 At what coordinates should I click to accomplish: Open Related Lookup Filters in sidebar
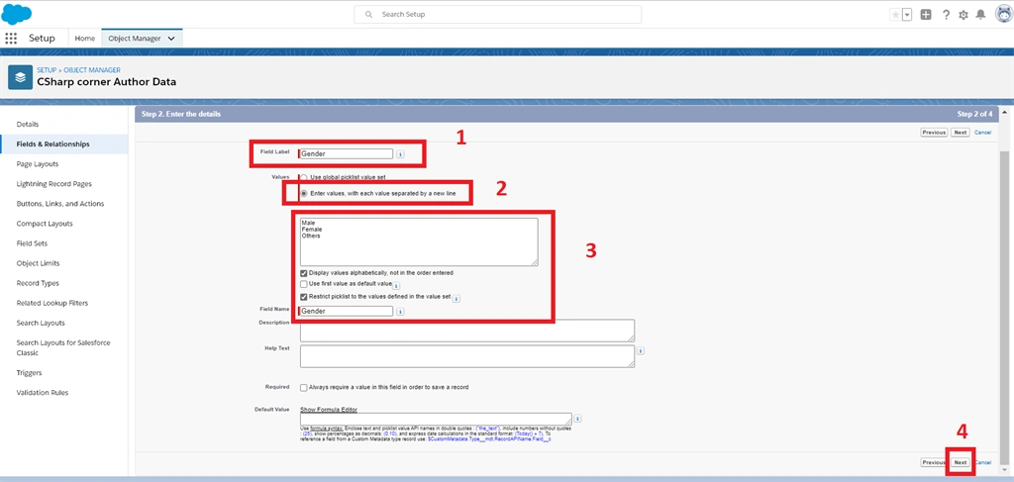coord(52,303)
